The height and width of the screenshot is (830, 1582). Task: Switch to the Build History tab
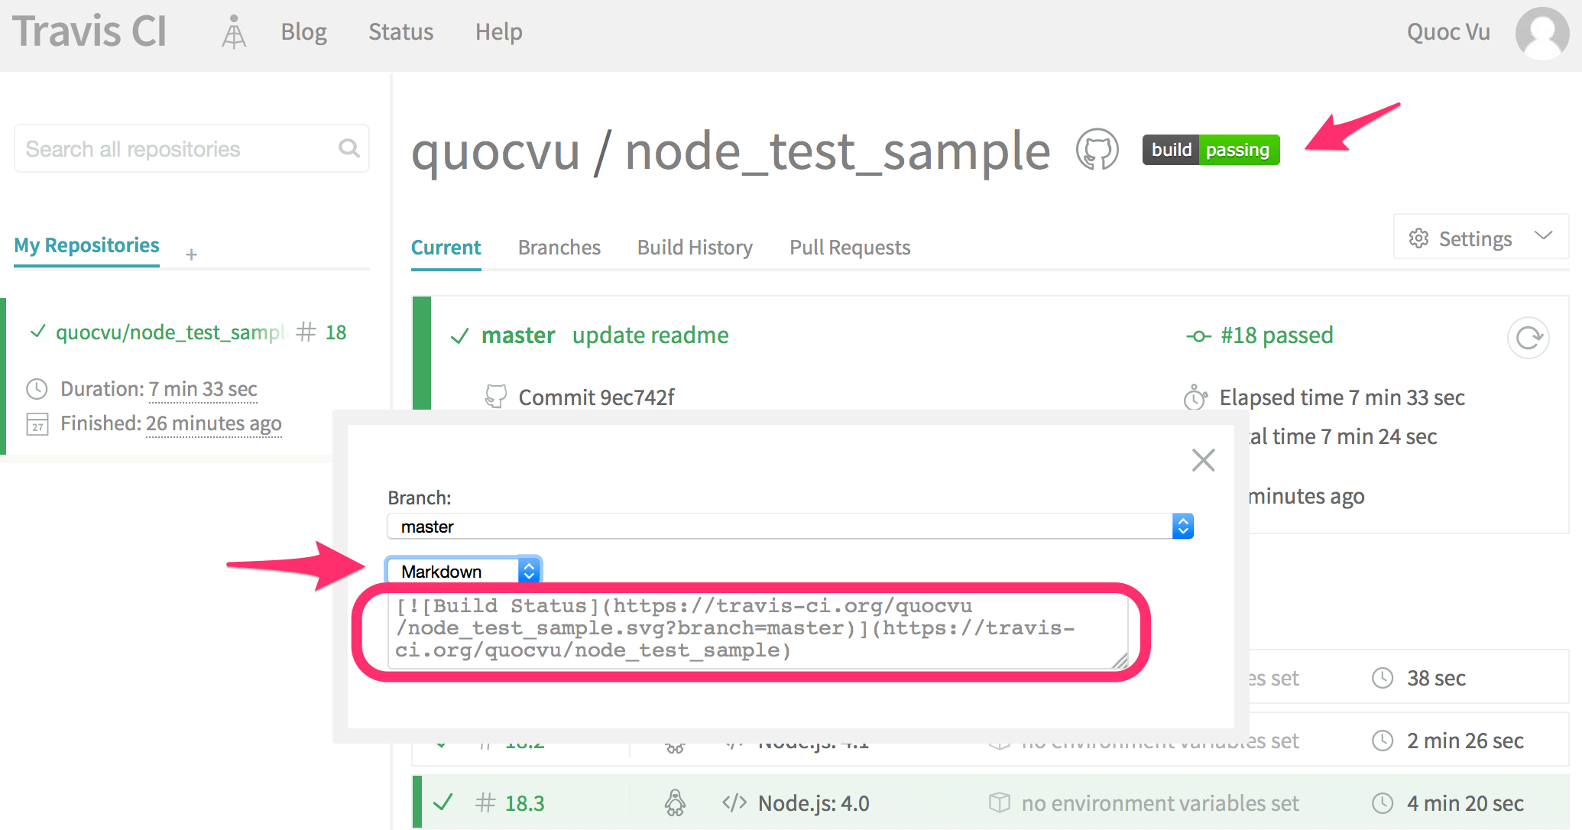[695, 248]
